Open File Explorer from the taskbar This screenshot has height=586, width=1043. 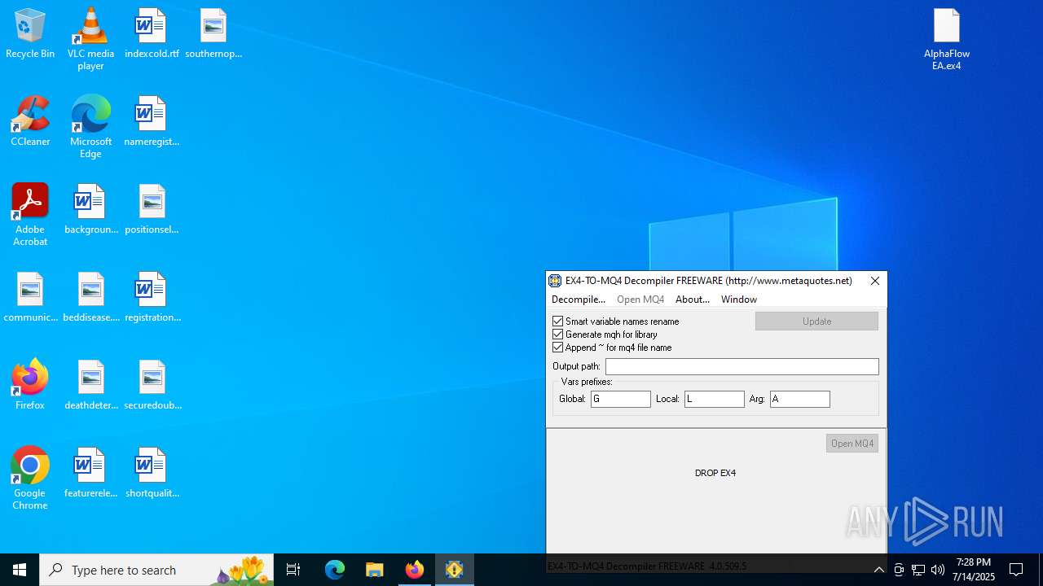tap(375, 570)
